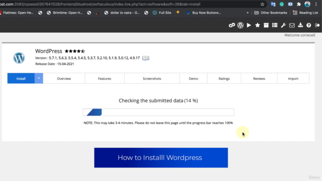
Task: Open cPanel home icon in Softaculous toolbar
Action: pyautogui.click(x=232, y=25)
